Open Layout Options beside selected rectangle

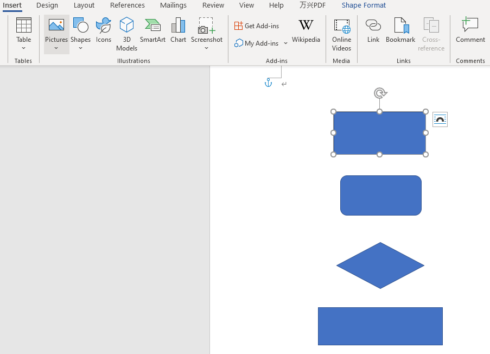point(440,119)
